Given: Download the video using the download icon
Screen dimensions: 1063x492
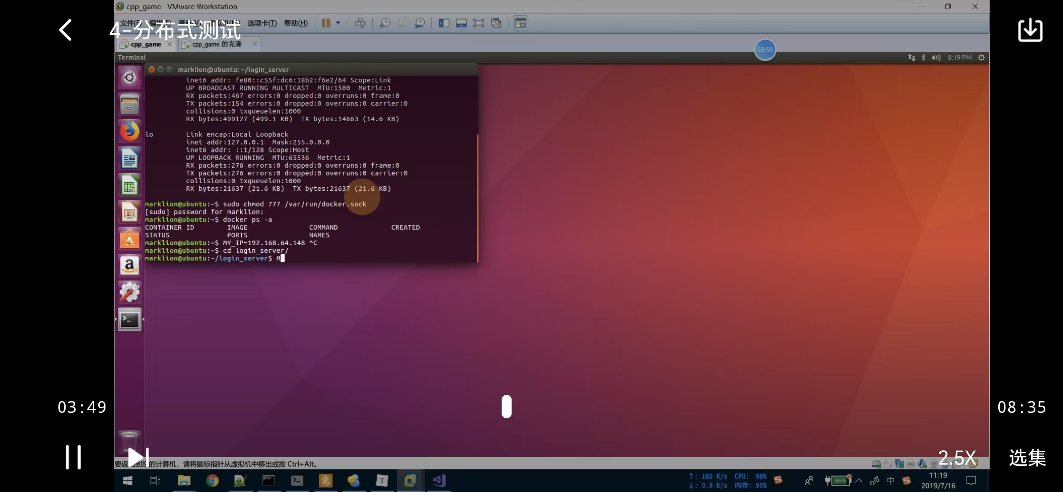Looking at the screenshot, I should point(1030,30).
